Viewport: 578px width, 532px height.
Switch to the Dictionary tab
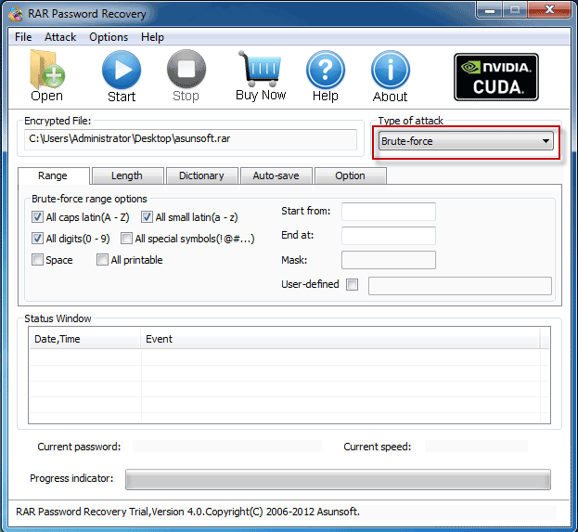click(201, 175)
